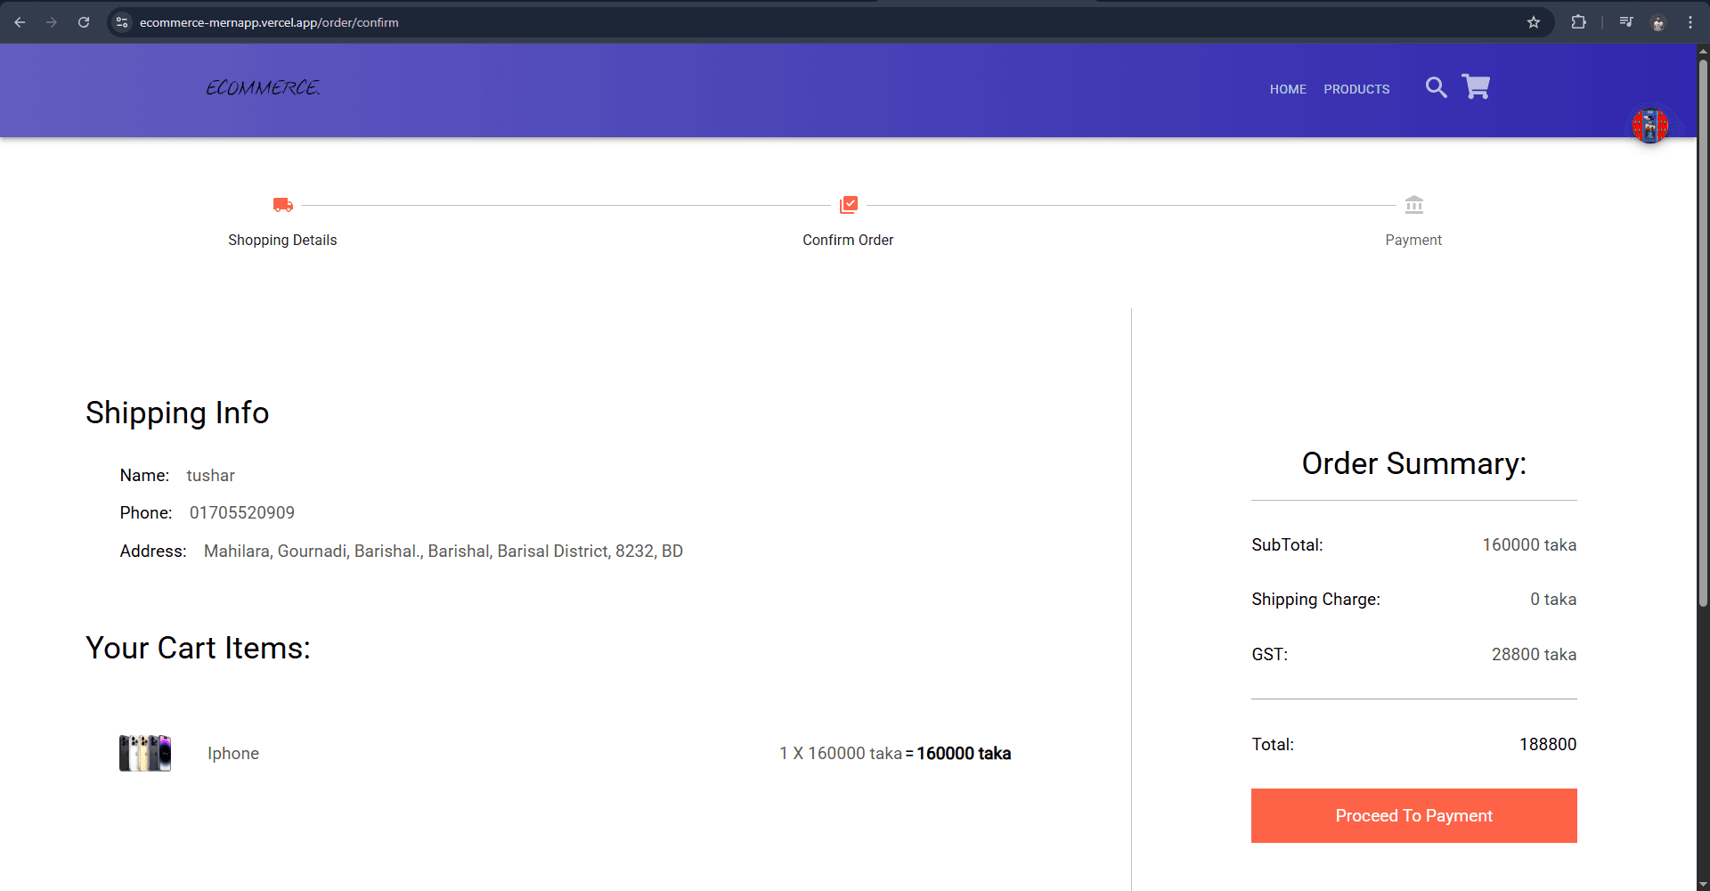
Task: Click the browser profile avatar icon
Action: [1659, 22]
